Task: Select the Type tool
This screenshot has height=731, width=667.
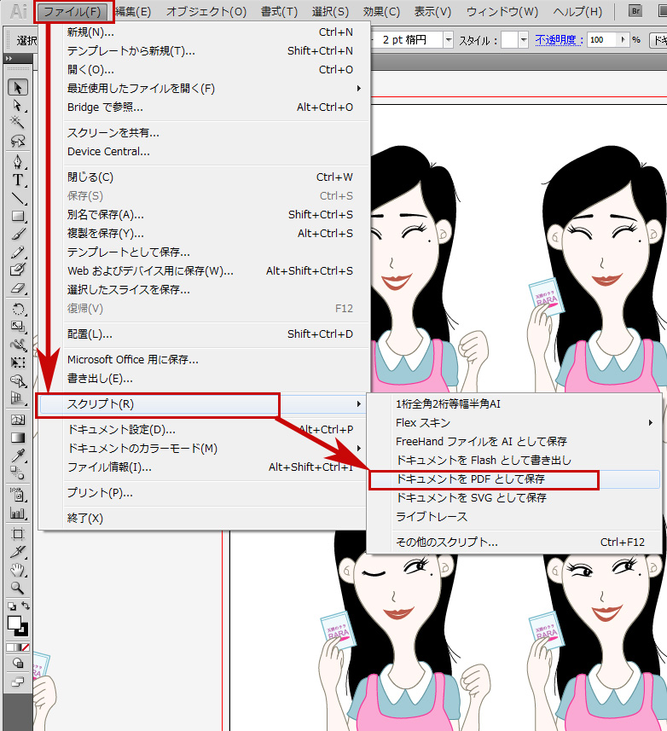Action: [x=18, y=180]
